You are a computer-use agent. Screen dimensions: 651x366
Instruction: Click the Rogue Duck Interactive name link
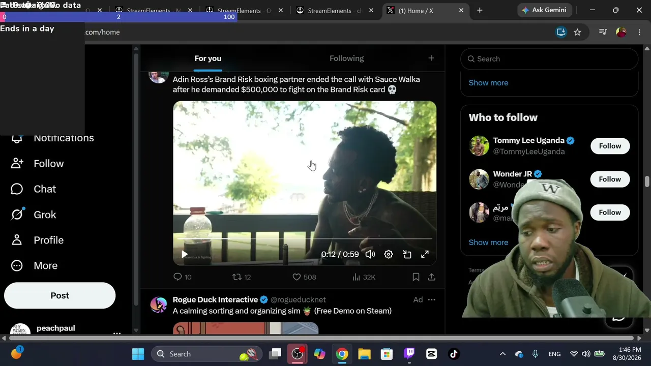215,300
